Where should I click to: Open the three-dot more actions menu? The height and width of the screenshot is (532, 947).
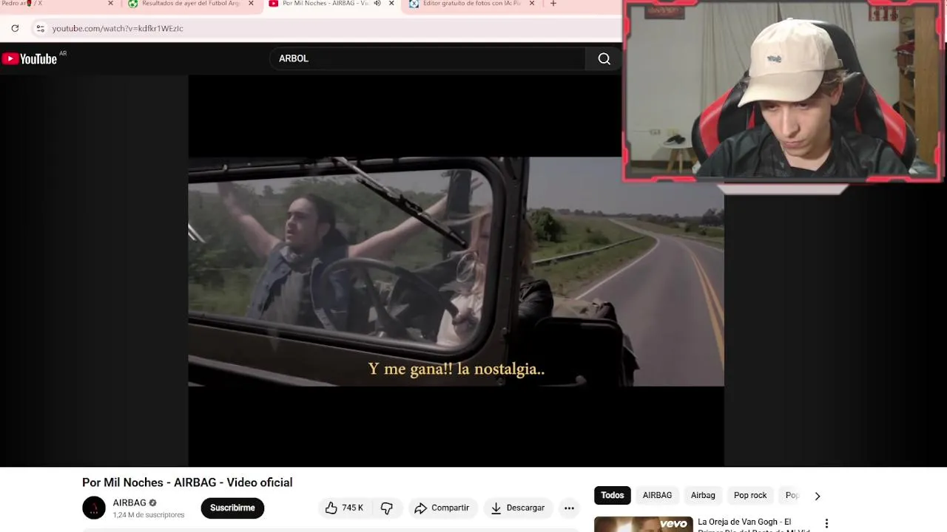coord(569,508)
